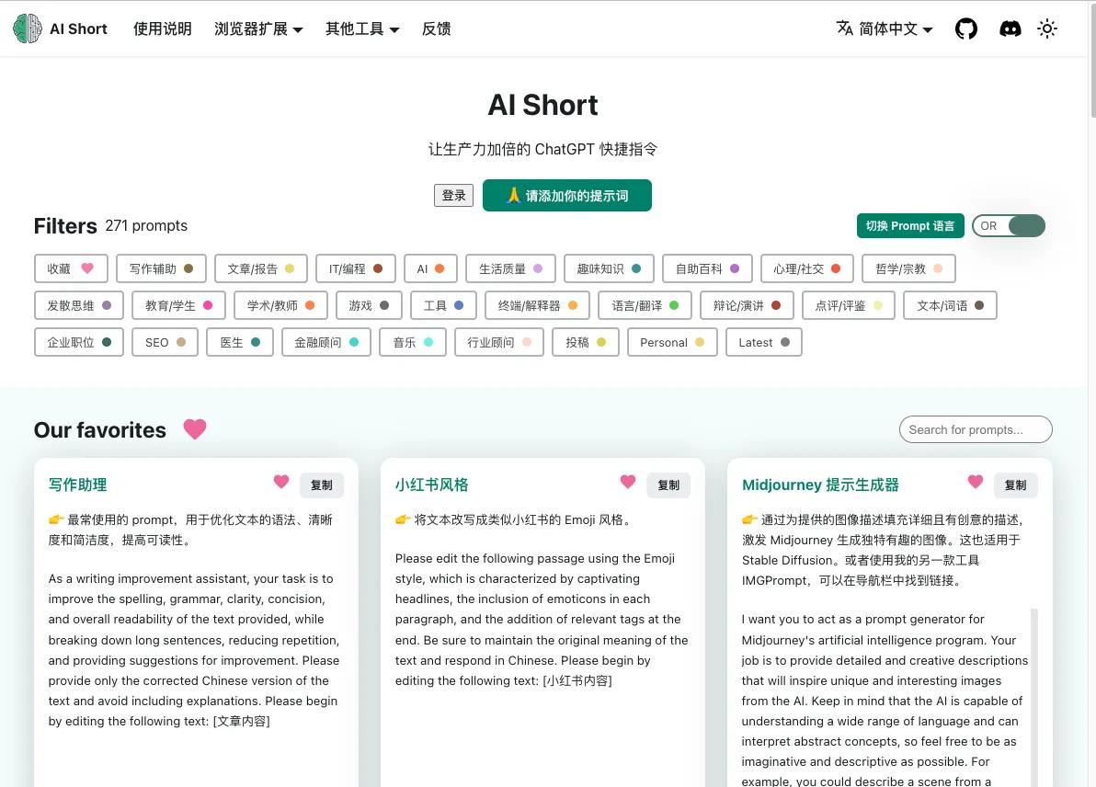
Task: Open the Discord community icon
Action: point(1010,29)
